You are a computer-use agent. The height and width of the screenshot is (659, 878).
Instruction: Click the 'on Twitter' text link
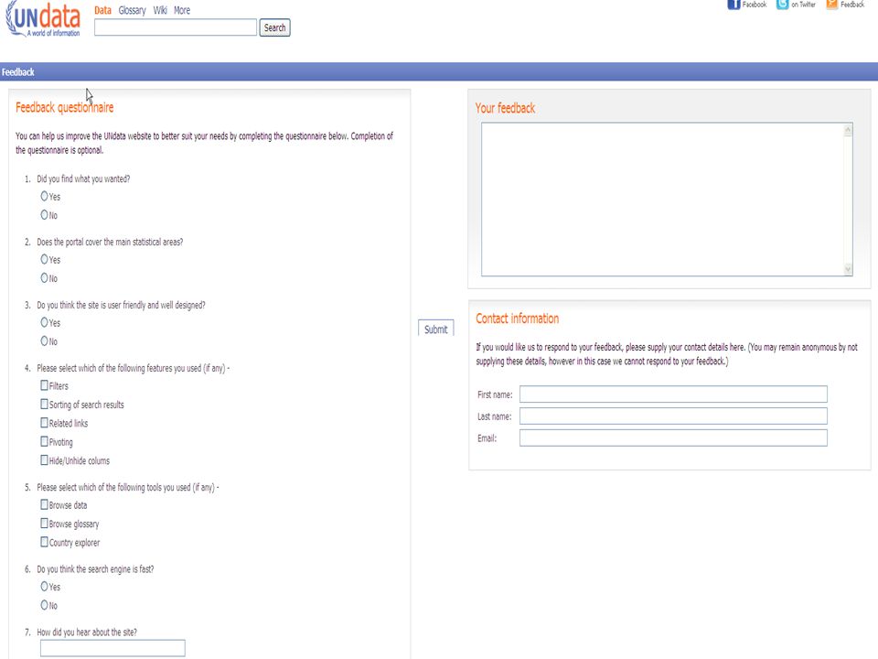[x=804, y=5]
